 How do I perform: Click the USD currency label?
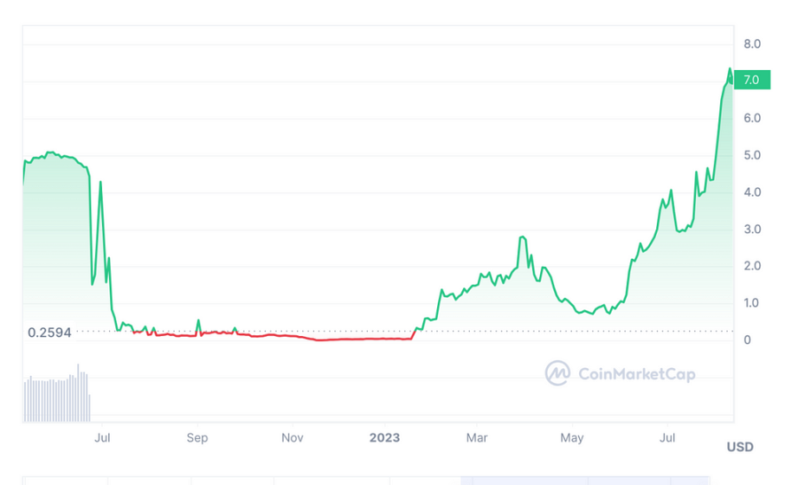tap(739, 447)
